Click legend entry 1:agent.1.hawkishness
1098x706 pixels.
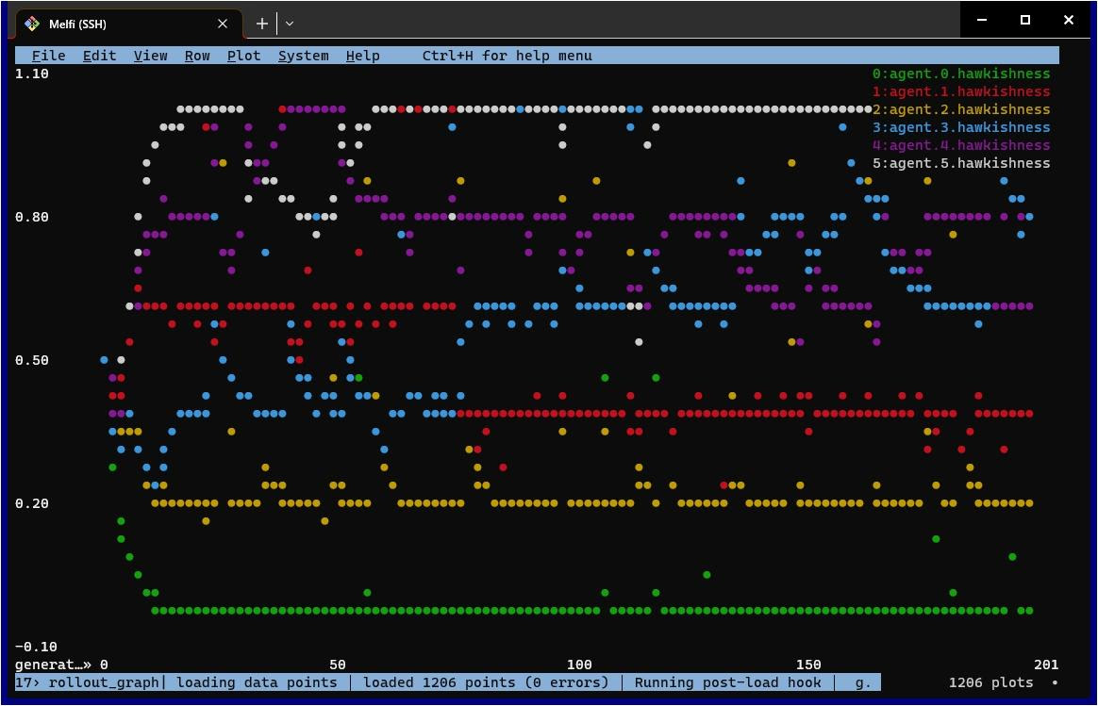(x=960, y=91)
